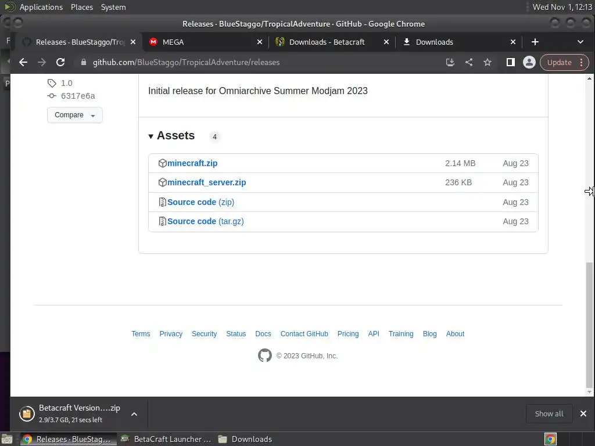Click the page vertical scrollbar thumb

589,325
